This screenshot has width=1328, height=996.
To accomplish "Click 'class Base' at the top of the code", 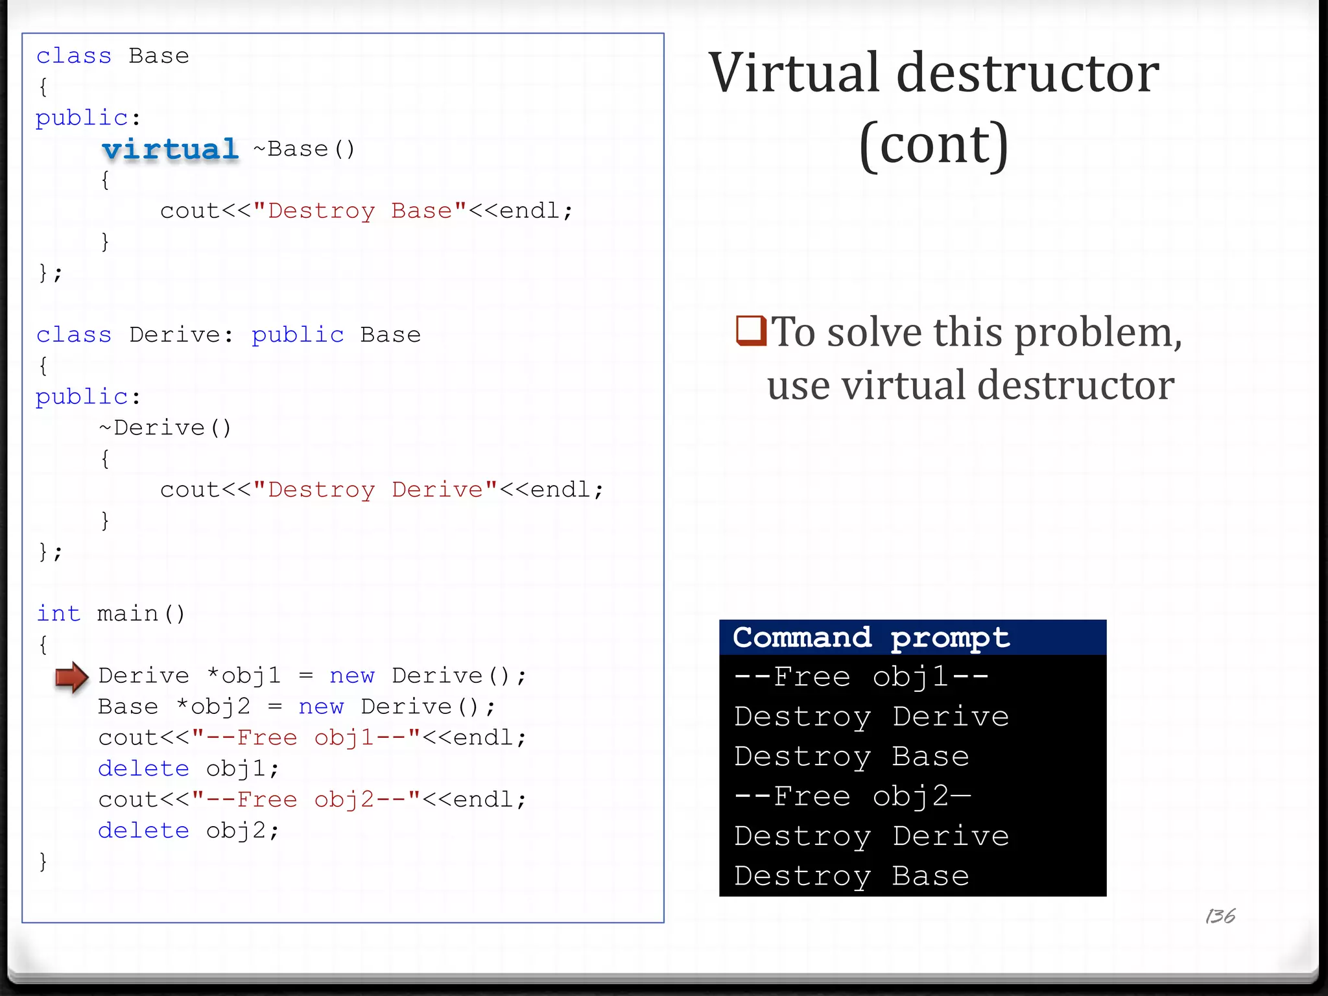I will tap(113, 56).
